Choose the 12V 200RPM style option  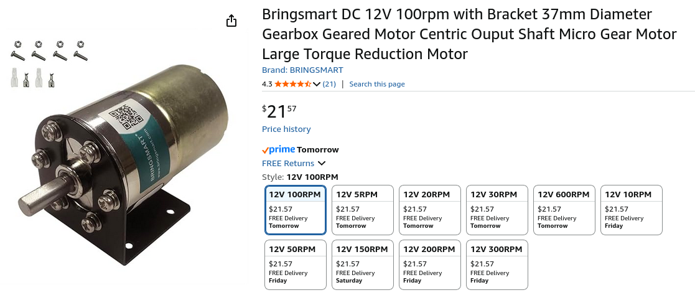[x=430, y=265]
